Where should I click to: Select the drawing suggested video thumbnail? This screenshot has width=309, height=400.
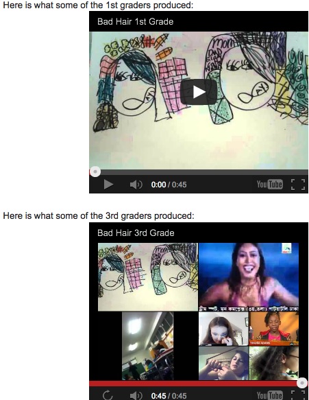[x=148, y=277]
